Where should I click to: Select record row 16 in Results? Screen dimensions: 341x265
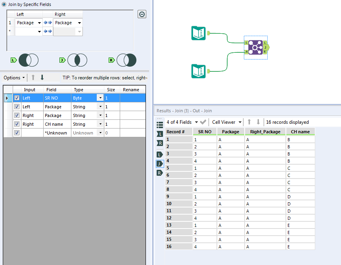pos(179,246)
